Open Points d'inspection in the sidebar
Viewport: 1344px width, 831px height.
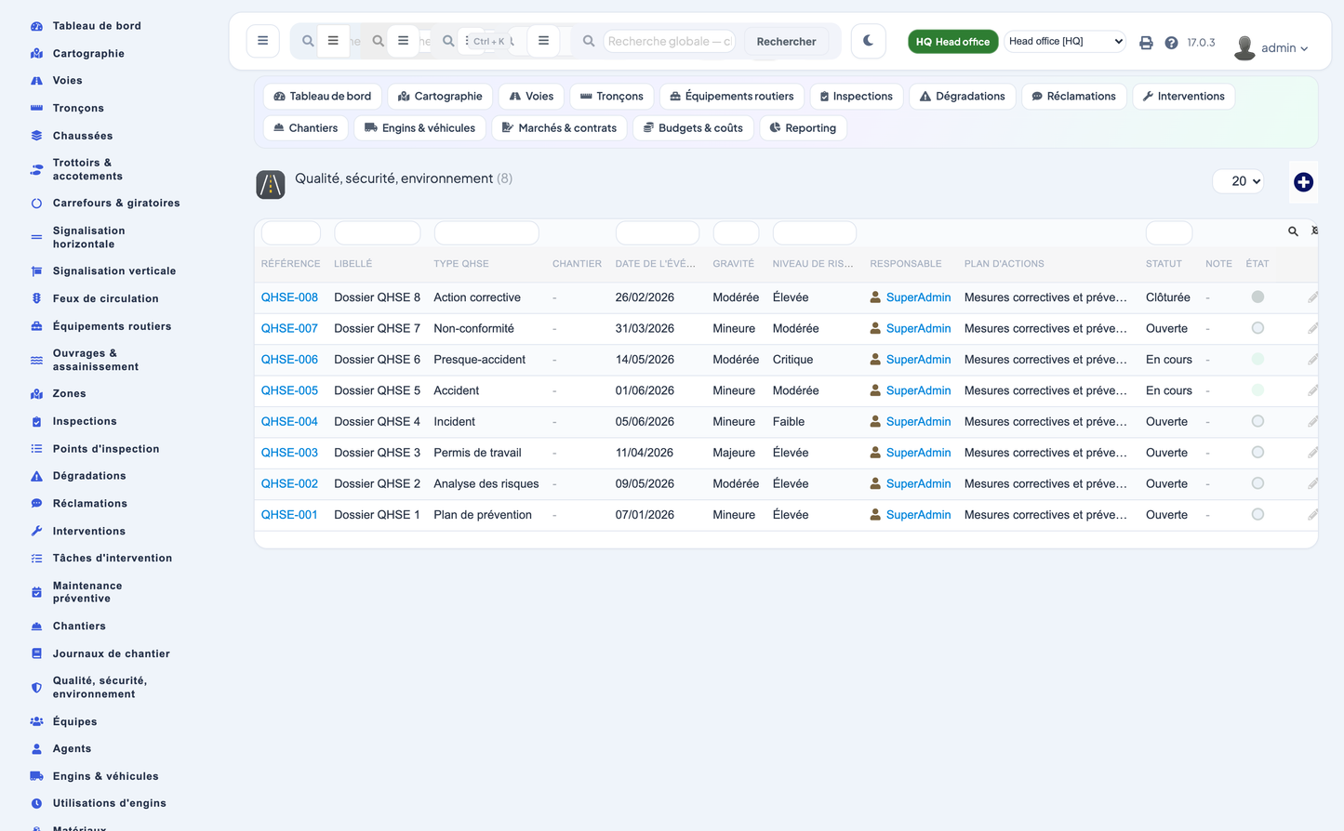tap(106, 449)
